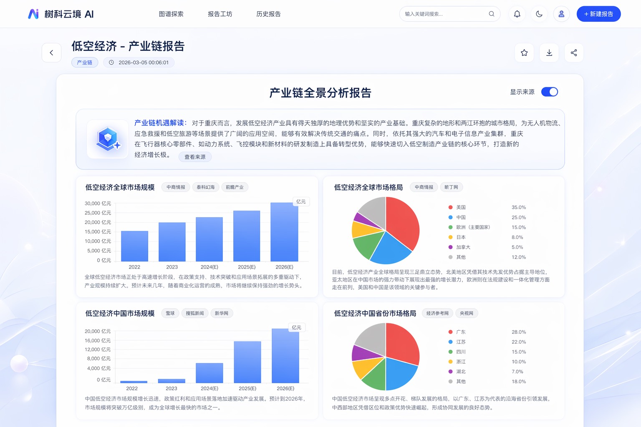This screenshot has height=427, width=641.
Task: Click the search magnifier icon
Action: point(492,14)
